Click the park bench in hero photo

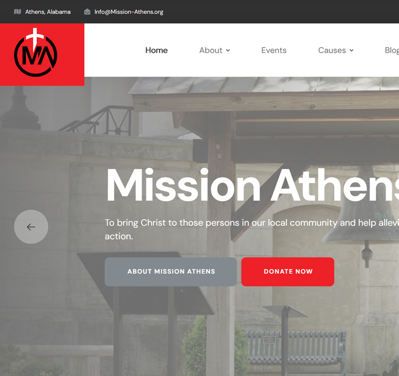tap(295, 349)
